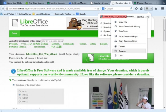Open the Türkçe translation link
This screenshot has width=166, height=112.
[83, 44]
